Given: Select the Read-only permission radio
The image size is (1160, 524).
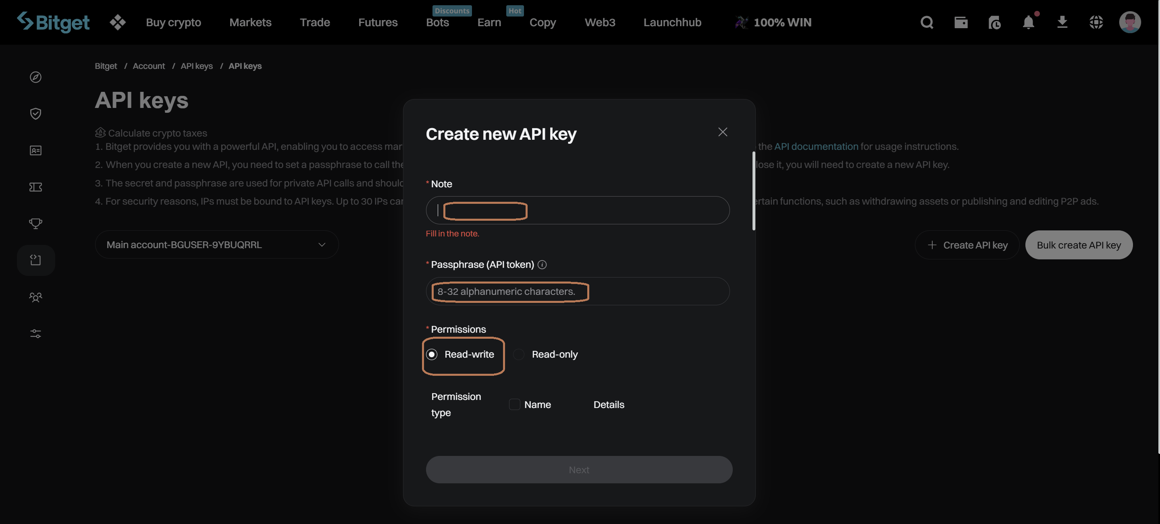Looking at the screenshot, I should [519, 355].
